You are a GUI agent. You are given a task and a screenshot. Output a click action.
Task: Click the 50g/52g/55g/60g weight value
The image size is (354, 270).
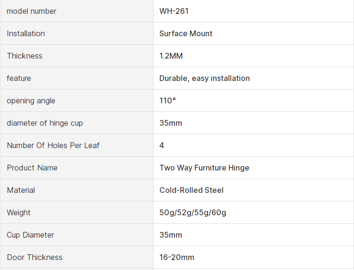193,212
